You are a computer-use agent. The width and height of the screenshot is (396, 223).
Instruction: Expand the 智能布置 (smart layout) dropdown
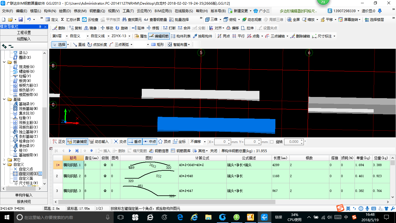coord(189,45)
